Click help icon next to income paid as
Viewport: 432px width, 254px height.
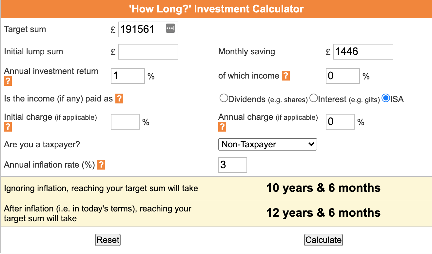tap(119, 99)
